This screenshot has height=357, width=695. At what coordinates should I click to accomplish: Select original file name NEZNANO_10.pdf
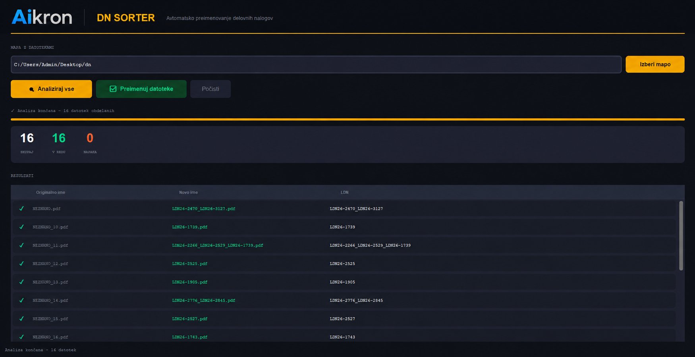pos(50,227)
